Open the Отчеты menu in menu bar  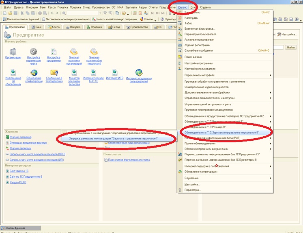pyautogui.click(x=153, y=7)
